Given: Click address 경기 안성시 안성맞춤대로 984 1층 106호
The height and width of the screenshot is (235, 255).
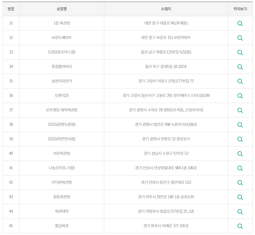Looking at the screenshot, I should pos(166,168).
